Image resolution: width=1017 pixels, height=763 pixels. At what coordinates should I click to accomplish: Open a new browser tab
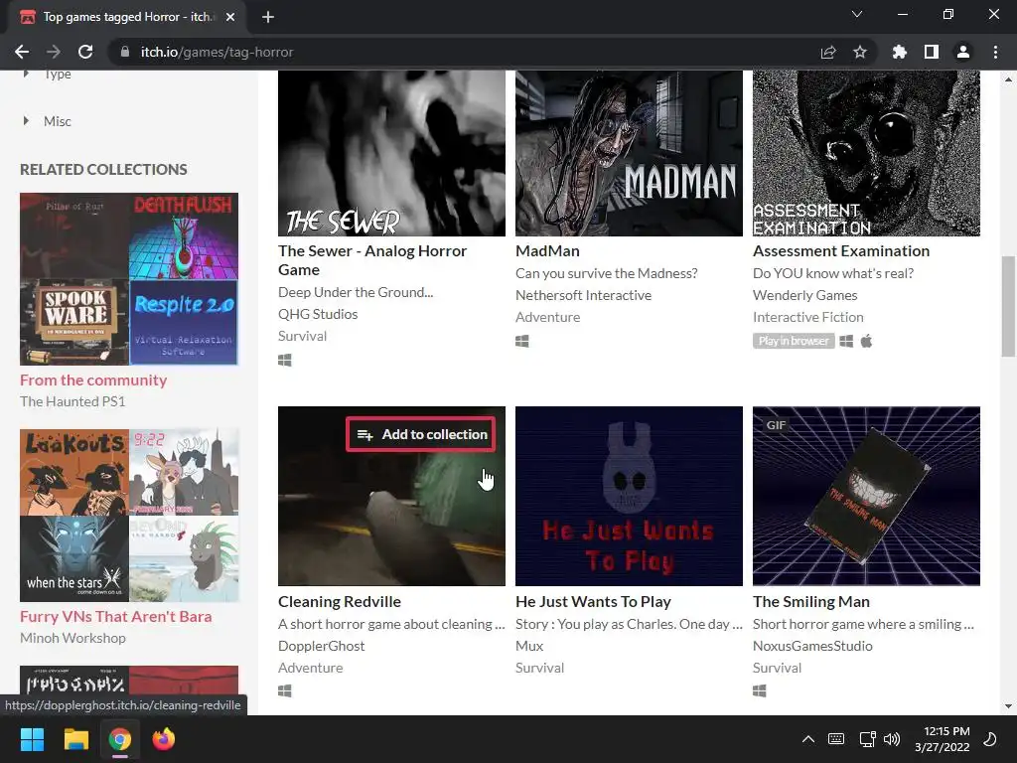coord(268,17)
